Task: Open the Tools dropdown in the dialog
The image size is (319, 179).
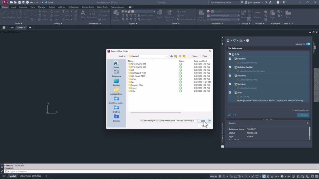Action: pos(206,56)
